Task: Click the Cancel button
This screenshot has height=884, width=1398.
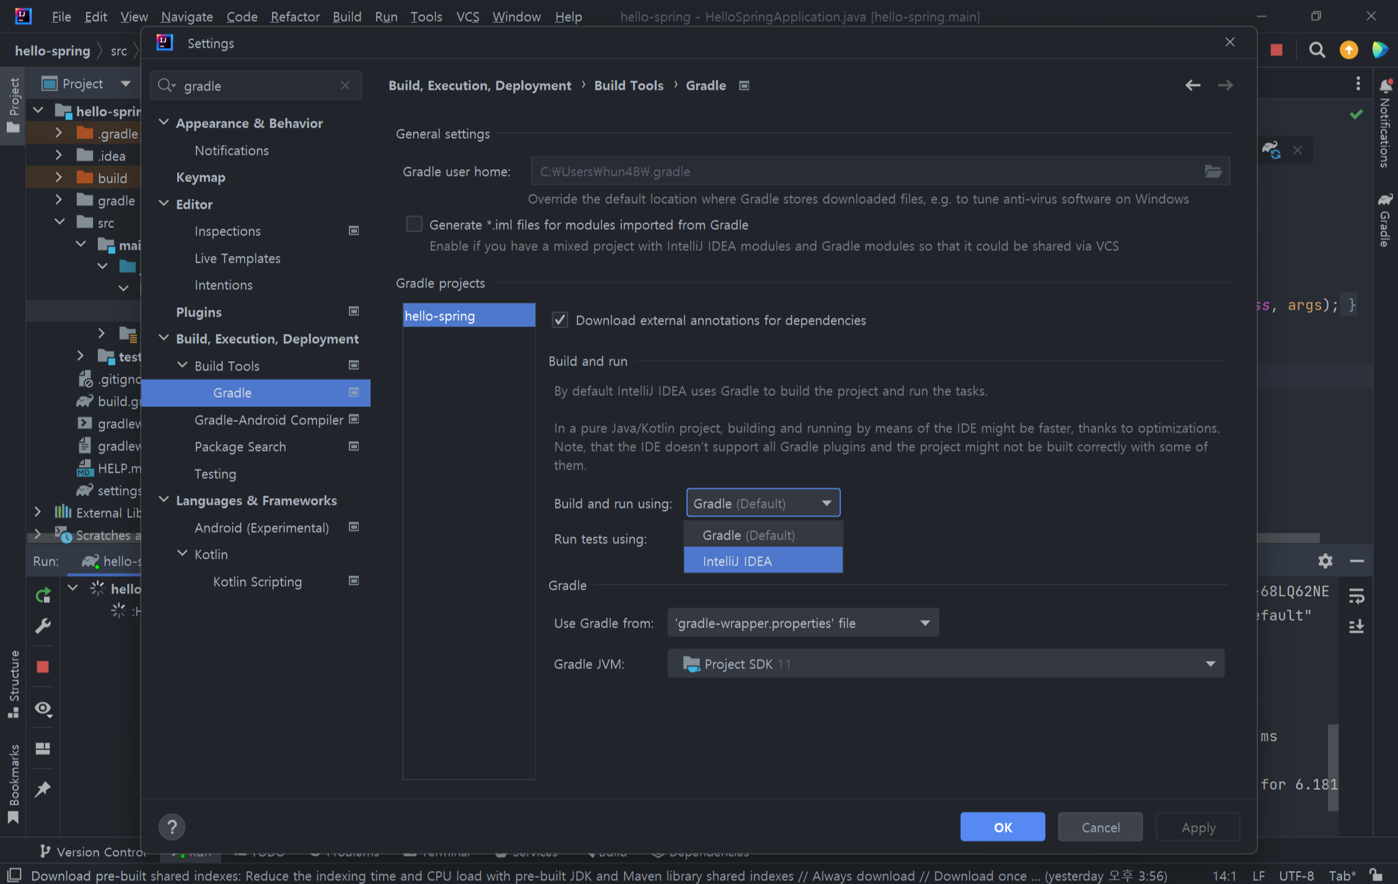Action: tap(1100, 827)
